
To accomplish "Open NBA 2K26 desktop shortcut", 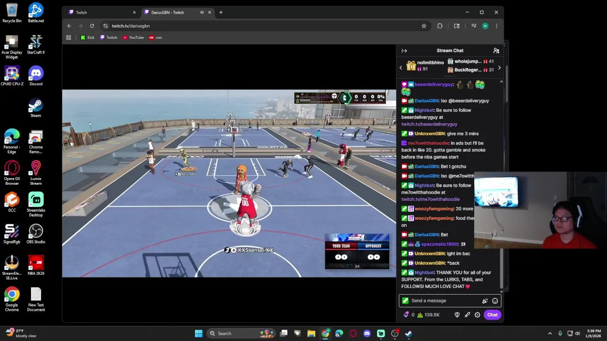I will (36, 265).
